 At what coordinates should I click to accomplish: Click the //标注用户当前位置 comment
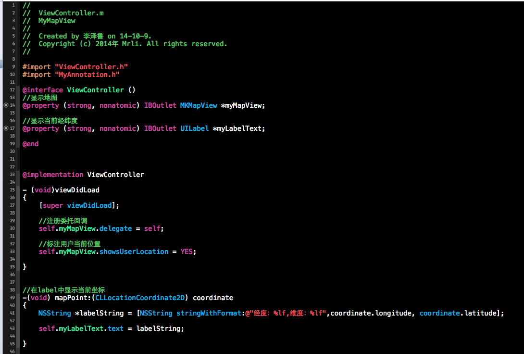coord(70,244)
